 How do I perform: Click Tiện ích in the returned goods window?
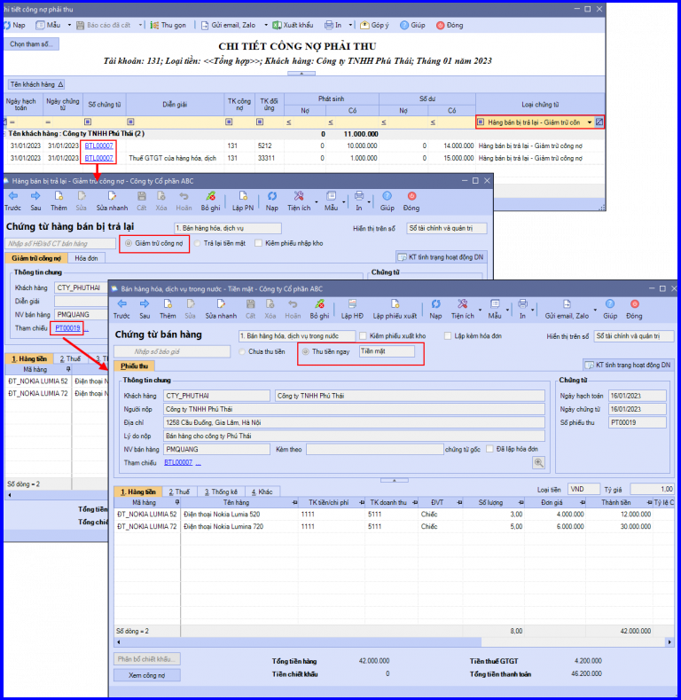tap(299, 201)
